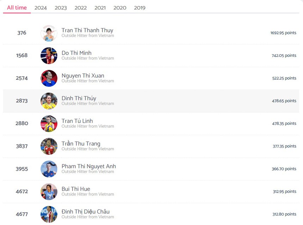Click the 1692.95 points score
Screen dimensions: 303x225
point(283,33)
